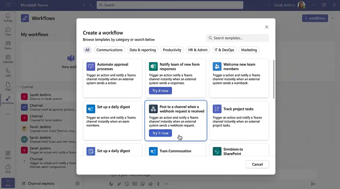The width and height of the screenshot is (340, 189).
Task: Open more compose options ellipsis
Action: [166, 184]
